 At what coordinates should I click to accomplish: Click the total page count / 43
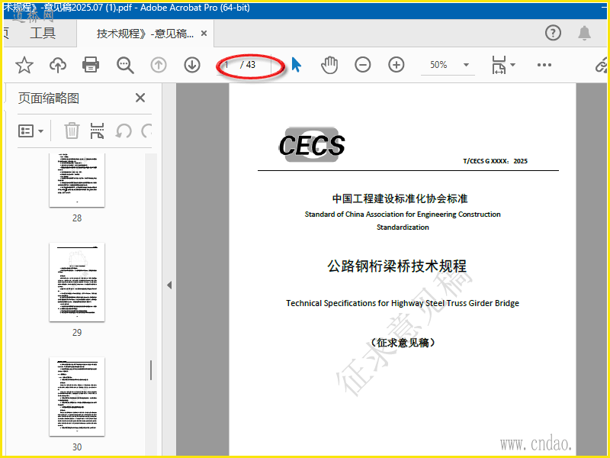click(x=248, y=65)
